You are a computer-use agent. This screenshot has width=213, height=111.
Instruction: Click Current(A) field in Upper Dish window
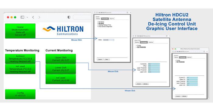tap(154, 64)
